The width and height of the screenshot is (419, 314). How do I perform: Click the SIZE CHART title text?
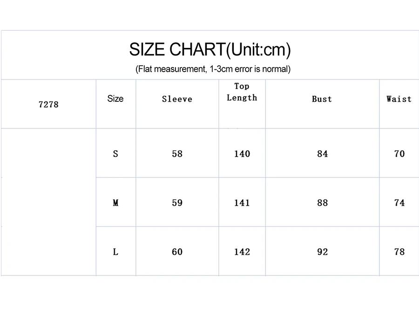coord(210,49)
